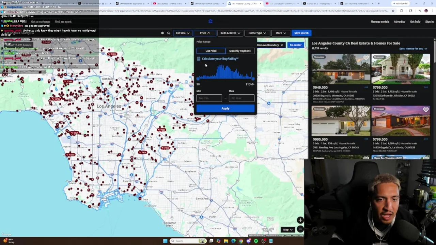Expand the Home Type filter
This screenshot has height=245, width=436.
click(x=257, y=33)
